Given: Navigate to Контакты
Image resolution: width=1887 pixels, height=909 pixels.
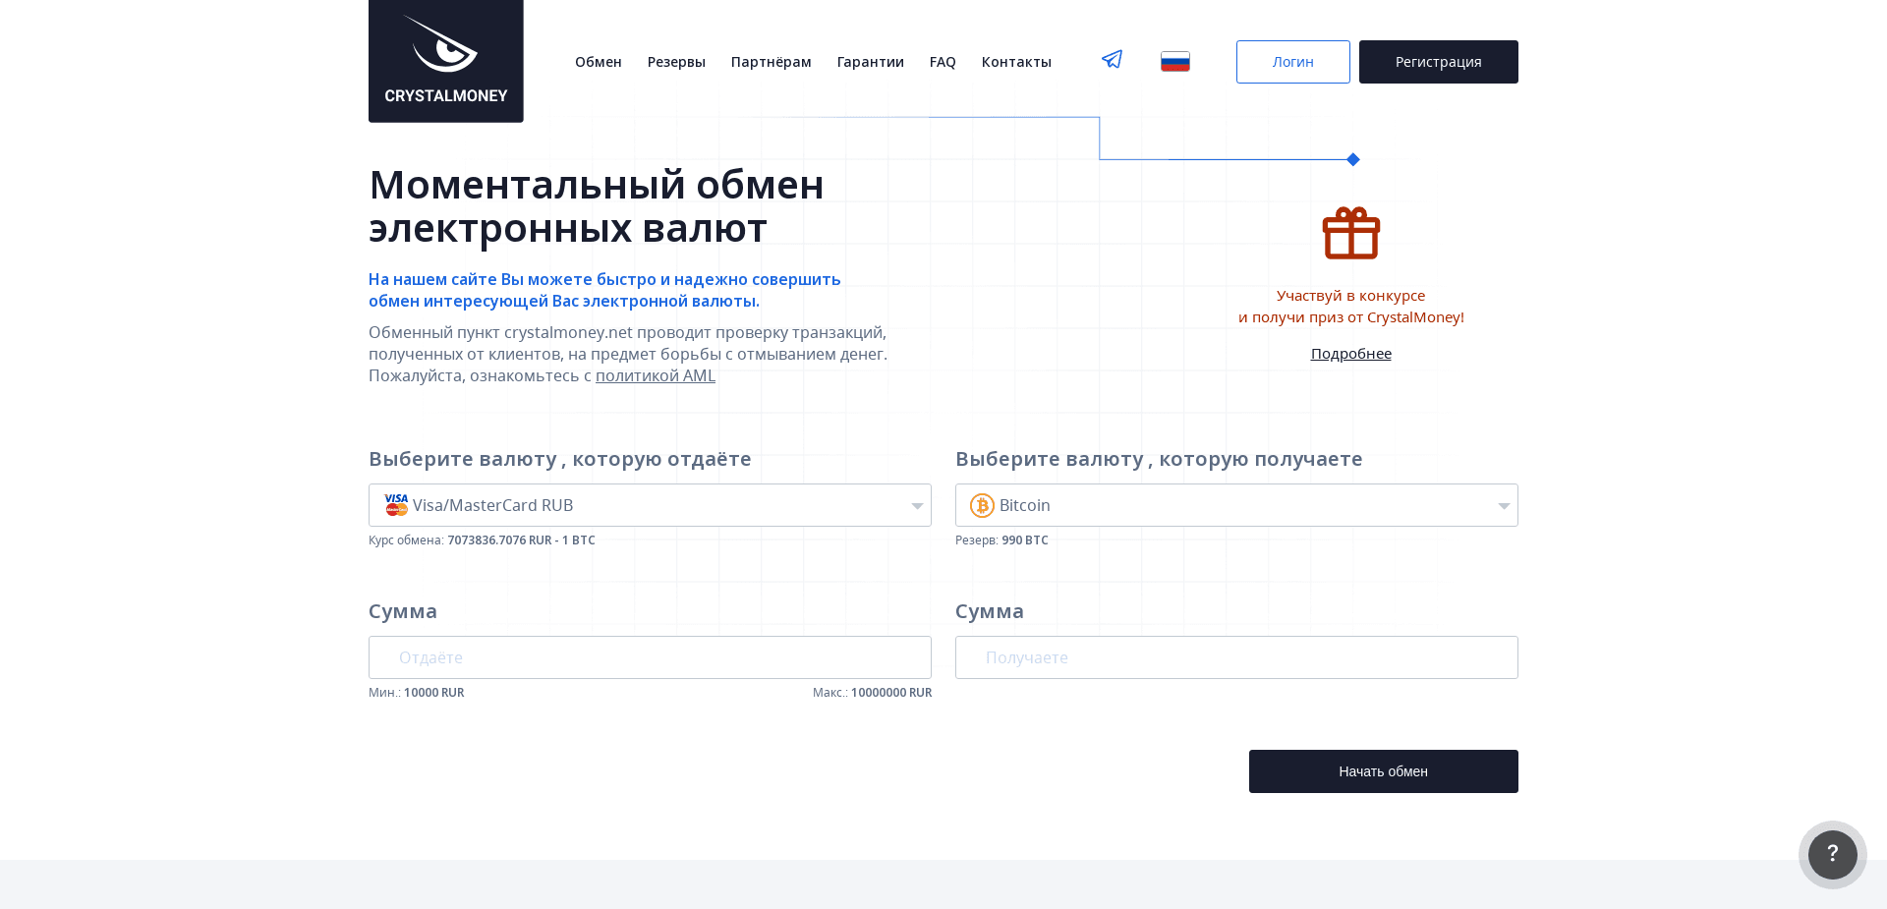Looking at the screenshot, I should (x=1016, y=61).
